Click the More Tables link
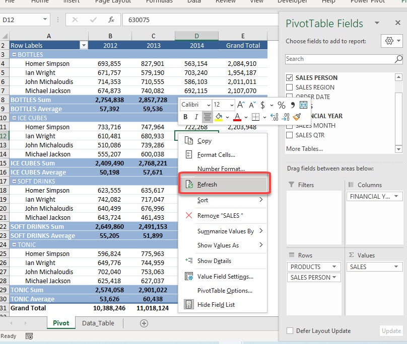407x344 pixels. tap(304, 149)
